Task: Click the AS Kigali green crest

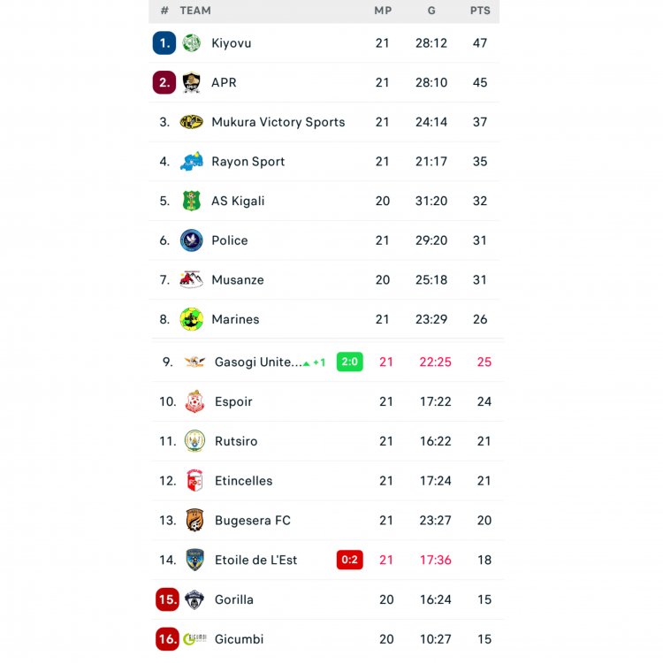Action: click(x=192, y=202)
